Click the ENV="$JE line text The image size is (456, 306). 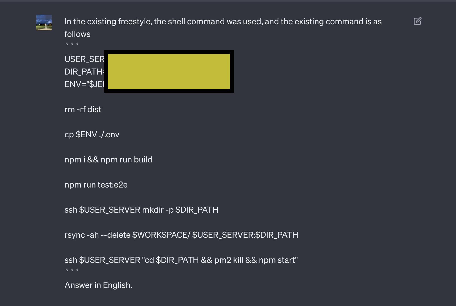84,84
